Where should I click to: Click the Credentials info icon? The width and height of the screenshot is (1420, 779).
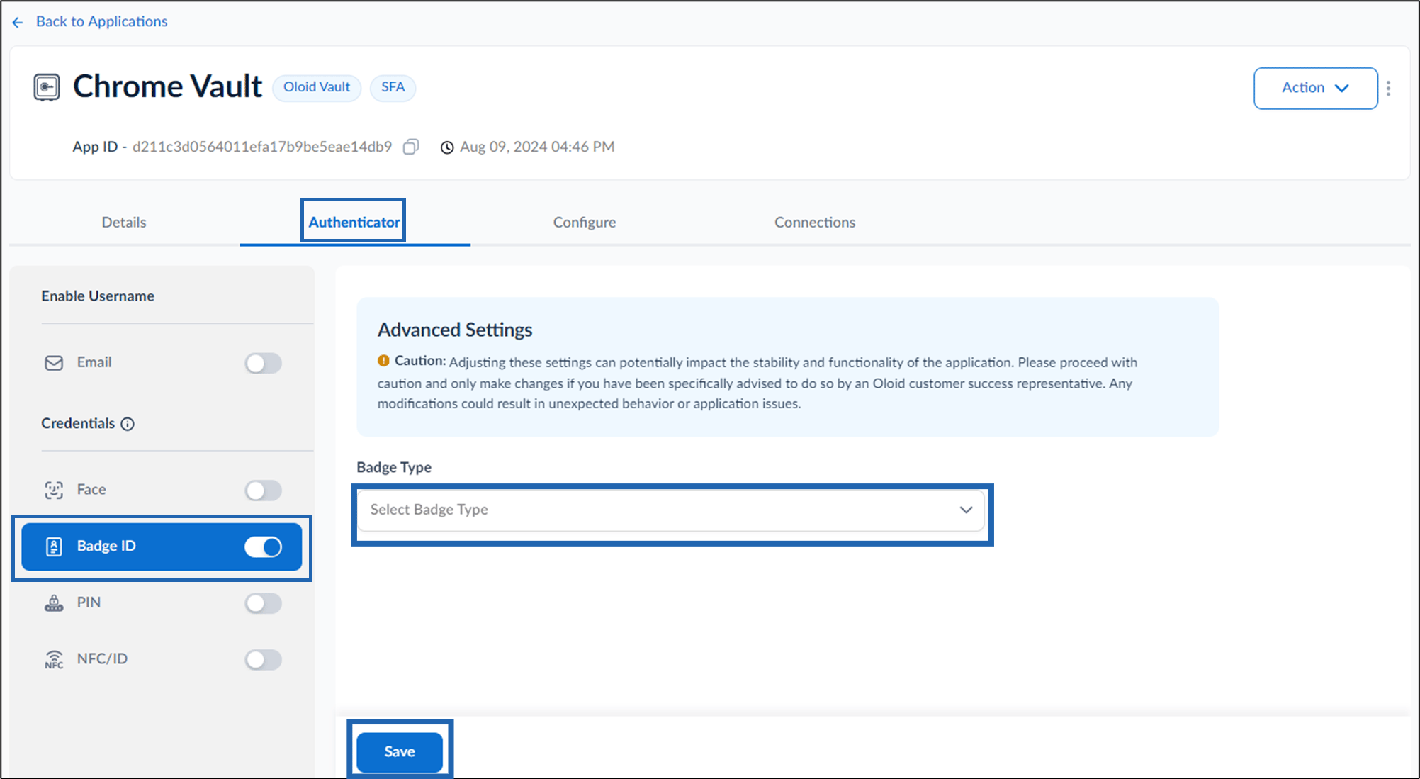128,424
